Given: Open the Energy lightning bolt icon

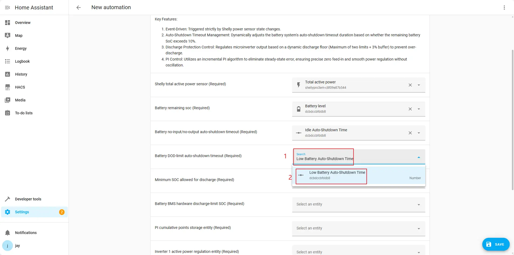Looking at the screenshot, I should pos(8,48).
